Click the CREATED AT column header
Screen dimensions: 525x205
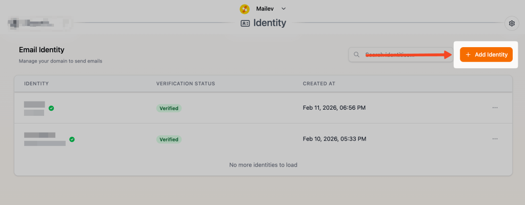coord(319,84)
